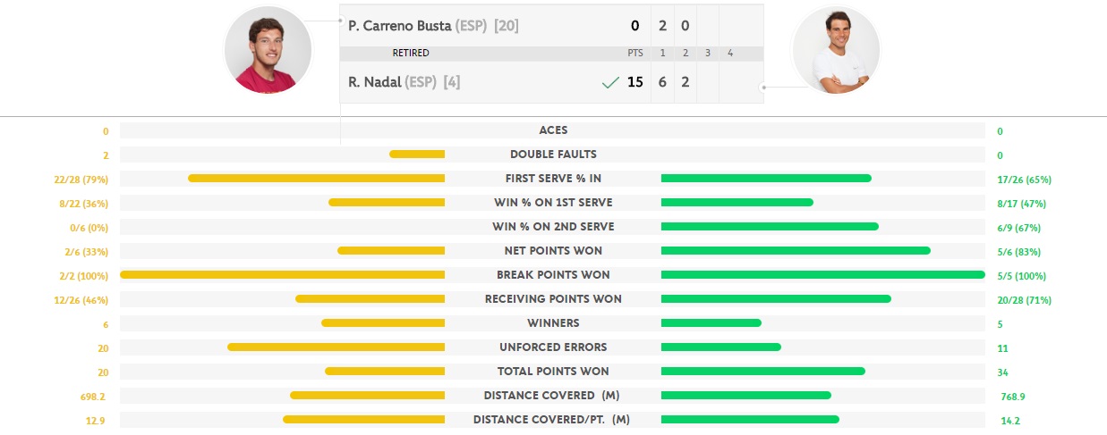Open R. Nadal player name link
Image resolution: width=1107 pixels, height=435 pixels.
374,82
